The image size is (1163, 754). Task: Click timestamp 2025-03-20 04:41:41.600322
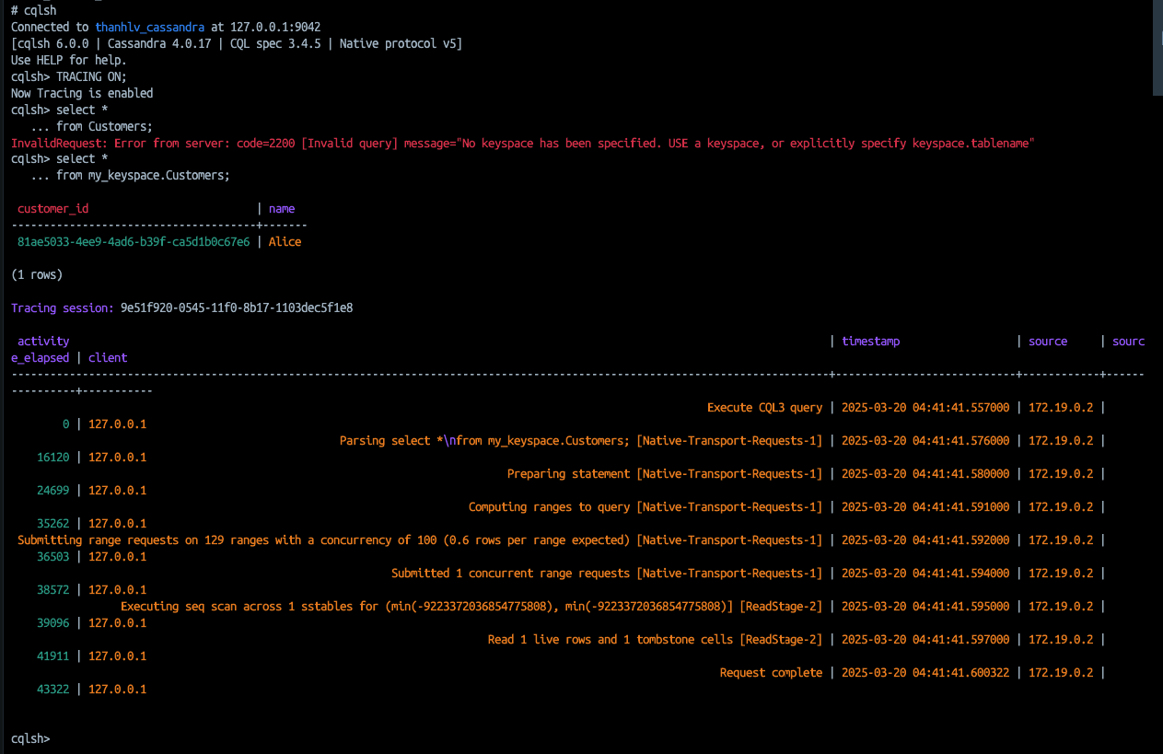[925, 674]
